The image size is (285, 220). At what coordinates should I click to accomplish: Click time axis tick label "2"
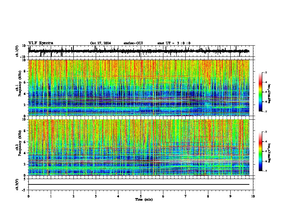73,196
